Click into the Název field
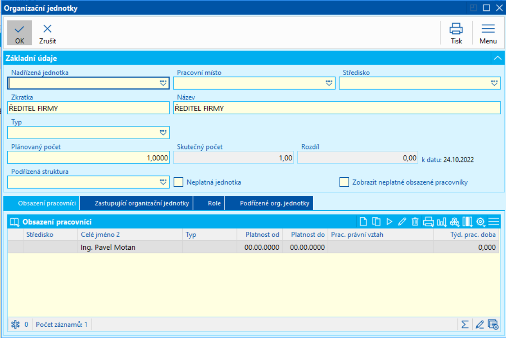The height and width of the screenshot is (338, 506). pyautogui.click(x=337, y=108)
